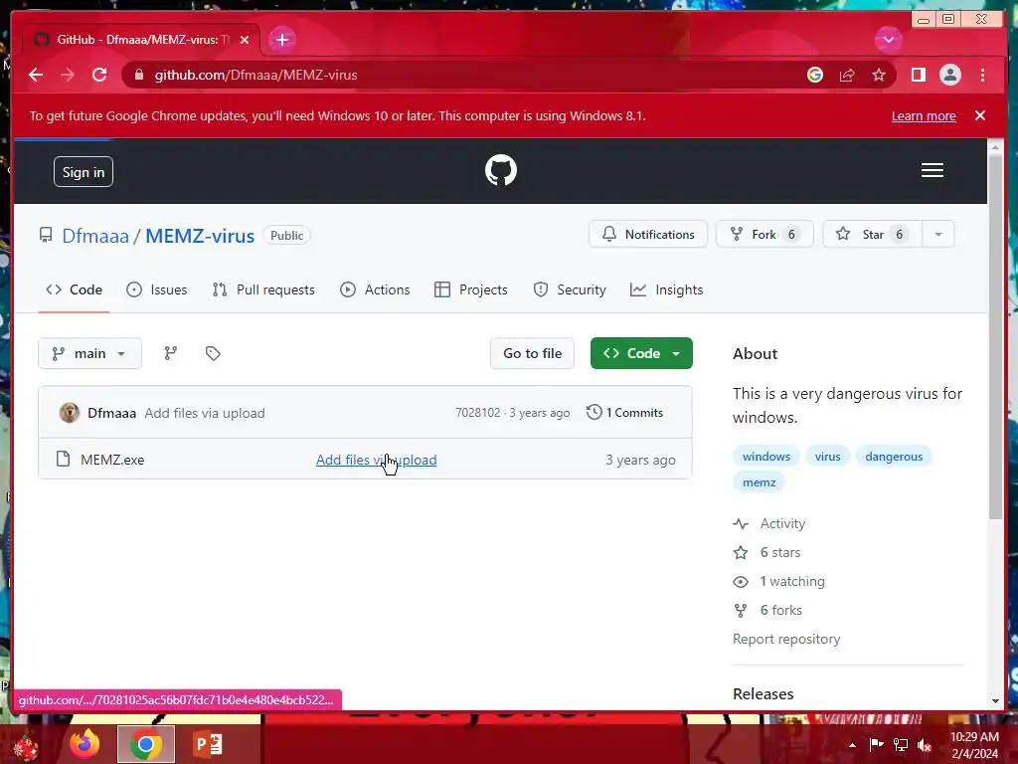
Task: Open the Learn more link
Action: [924, 115]
